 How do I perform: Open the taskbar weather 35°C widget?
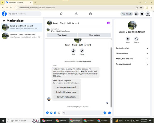[x=119, y=121]
